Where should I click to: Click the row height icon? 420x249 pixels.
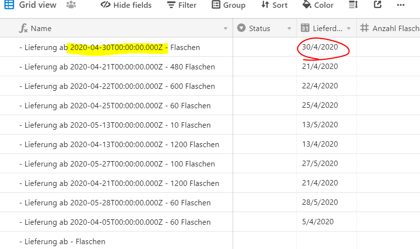[353, 5]
